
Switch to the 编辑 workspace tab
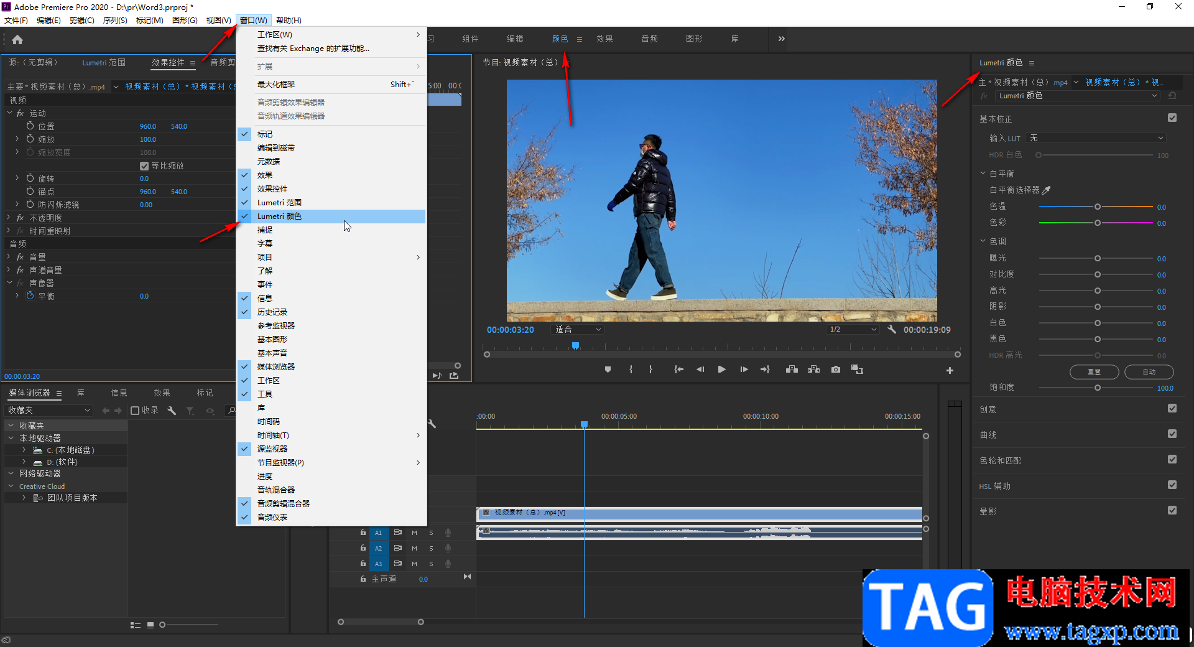pos(515,39)
